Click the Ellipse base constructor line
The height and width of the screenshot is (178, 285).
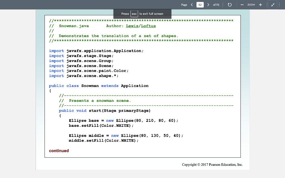(x=124, y=120)
